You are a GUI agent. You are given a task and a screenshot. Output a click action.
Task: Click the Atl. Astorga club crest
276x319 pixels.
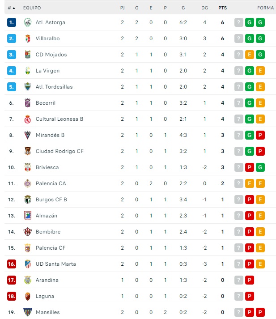(27, 22)
